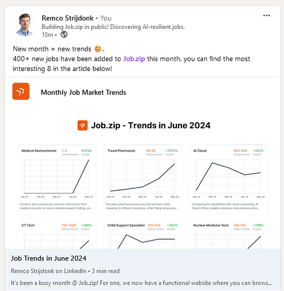Click the globe public visibility icon
284x291 pixels.
pos(64,34)
